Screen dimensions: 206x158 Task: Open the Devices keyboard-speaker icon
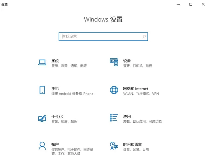pos(114,62)
